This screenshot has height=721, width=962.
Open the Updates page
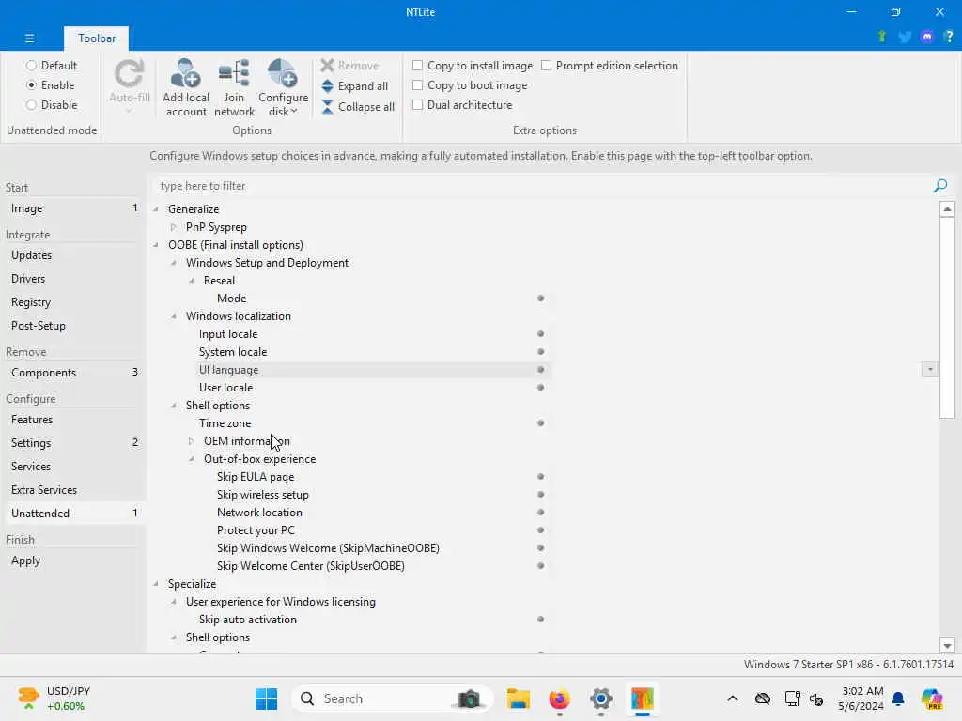pos(73,255)
